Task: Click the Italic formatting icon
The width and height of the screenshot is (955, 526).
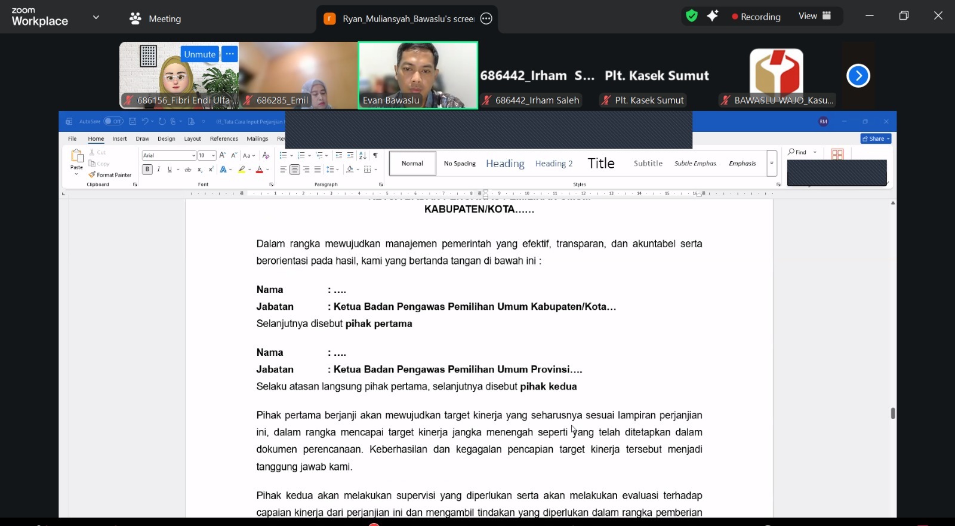Action: click(159, 170)
